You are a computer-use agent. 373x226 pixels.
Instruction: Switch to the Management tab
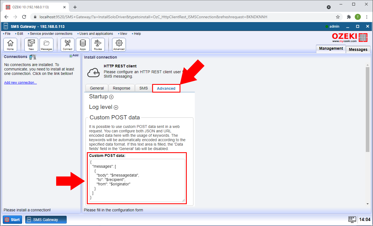(x=331, y=48)
